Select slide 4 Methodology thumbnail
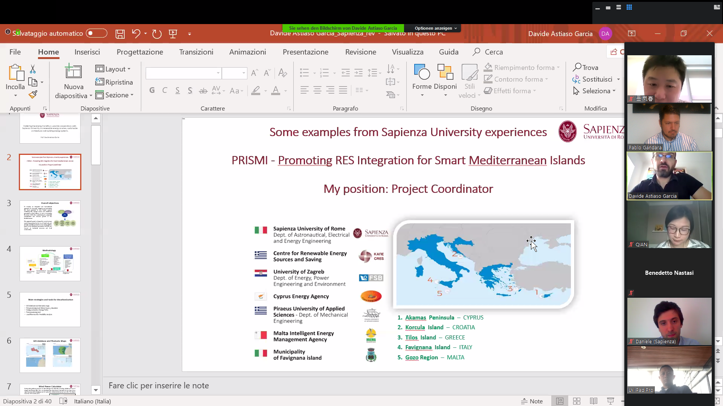The width and height of the screenshot is (723, 406). [50, 264]
